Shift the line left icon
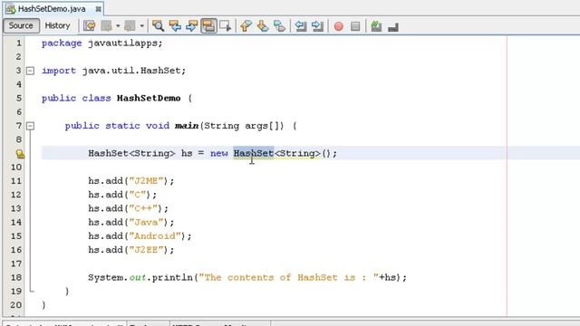 (x=301, y=26)
